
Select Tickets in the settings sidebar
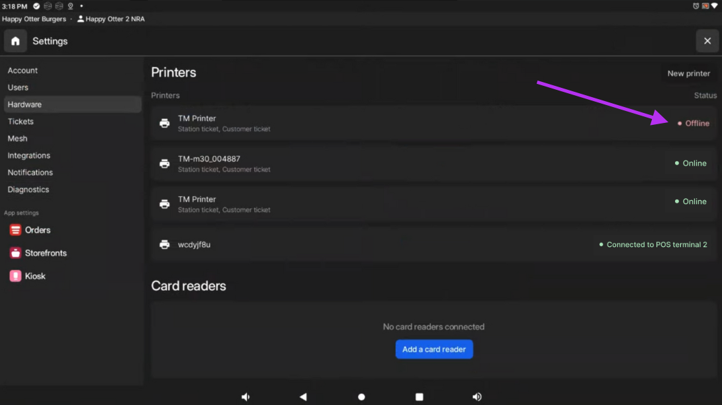pyautogui.click(x=21, y=122)
